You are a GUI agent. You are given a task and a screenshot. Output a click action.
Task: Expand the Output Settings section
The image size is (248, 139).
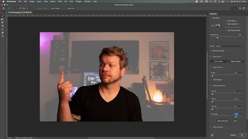210,127
